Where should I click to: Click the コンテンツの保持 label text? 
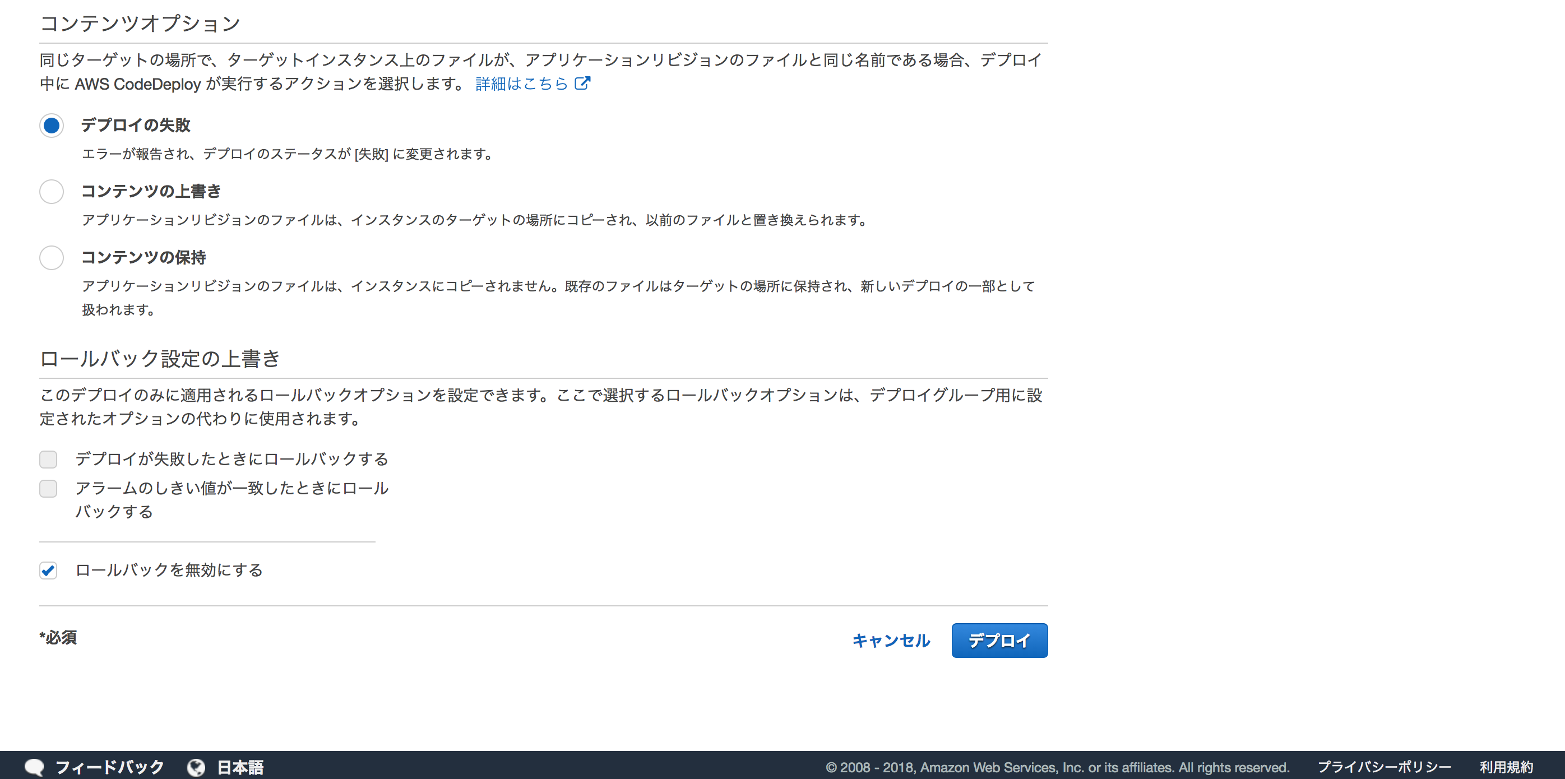point(144,258)
